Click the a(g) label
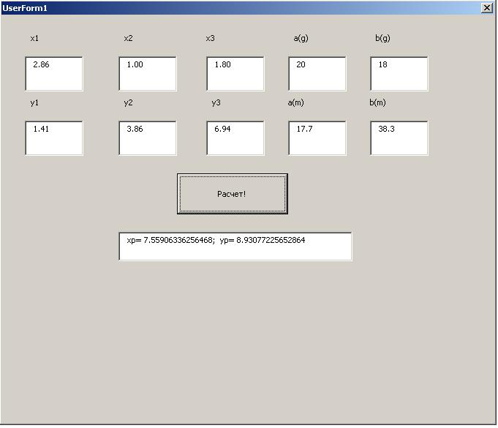Viewport: 498px width, 428px height. [x=301, y=39]
